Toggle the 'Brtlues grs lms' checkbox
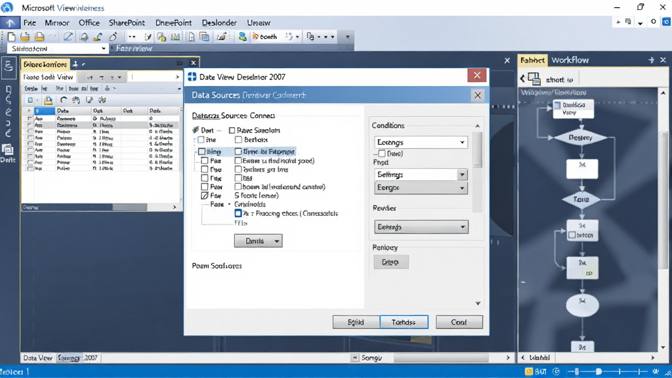Viewport: 672px width, 378px height. [x=238, y=169]
